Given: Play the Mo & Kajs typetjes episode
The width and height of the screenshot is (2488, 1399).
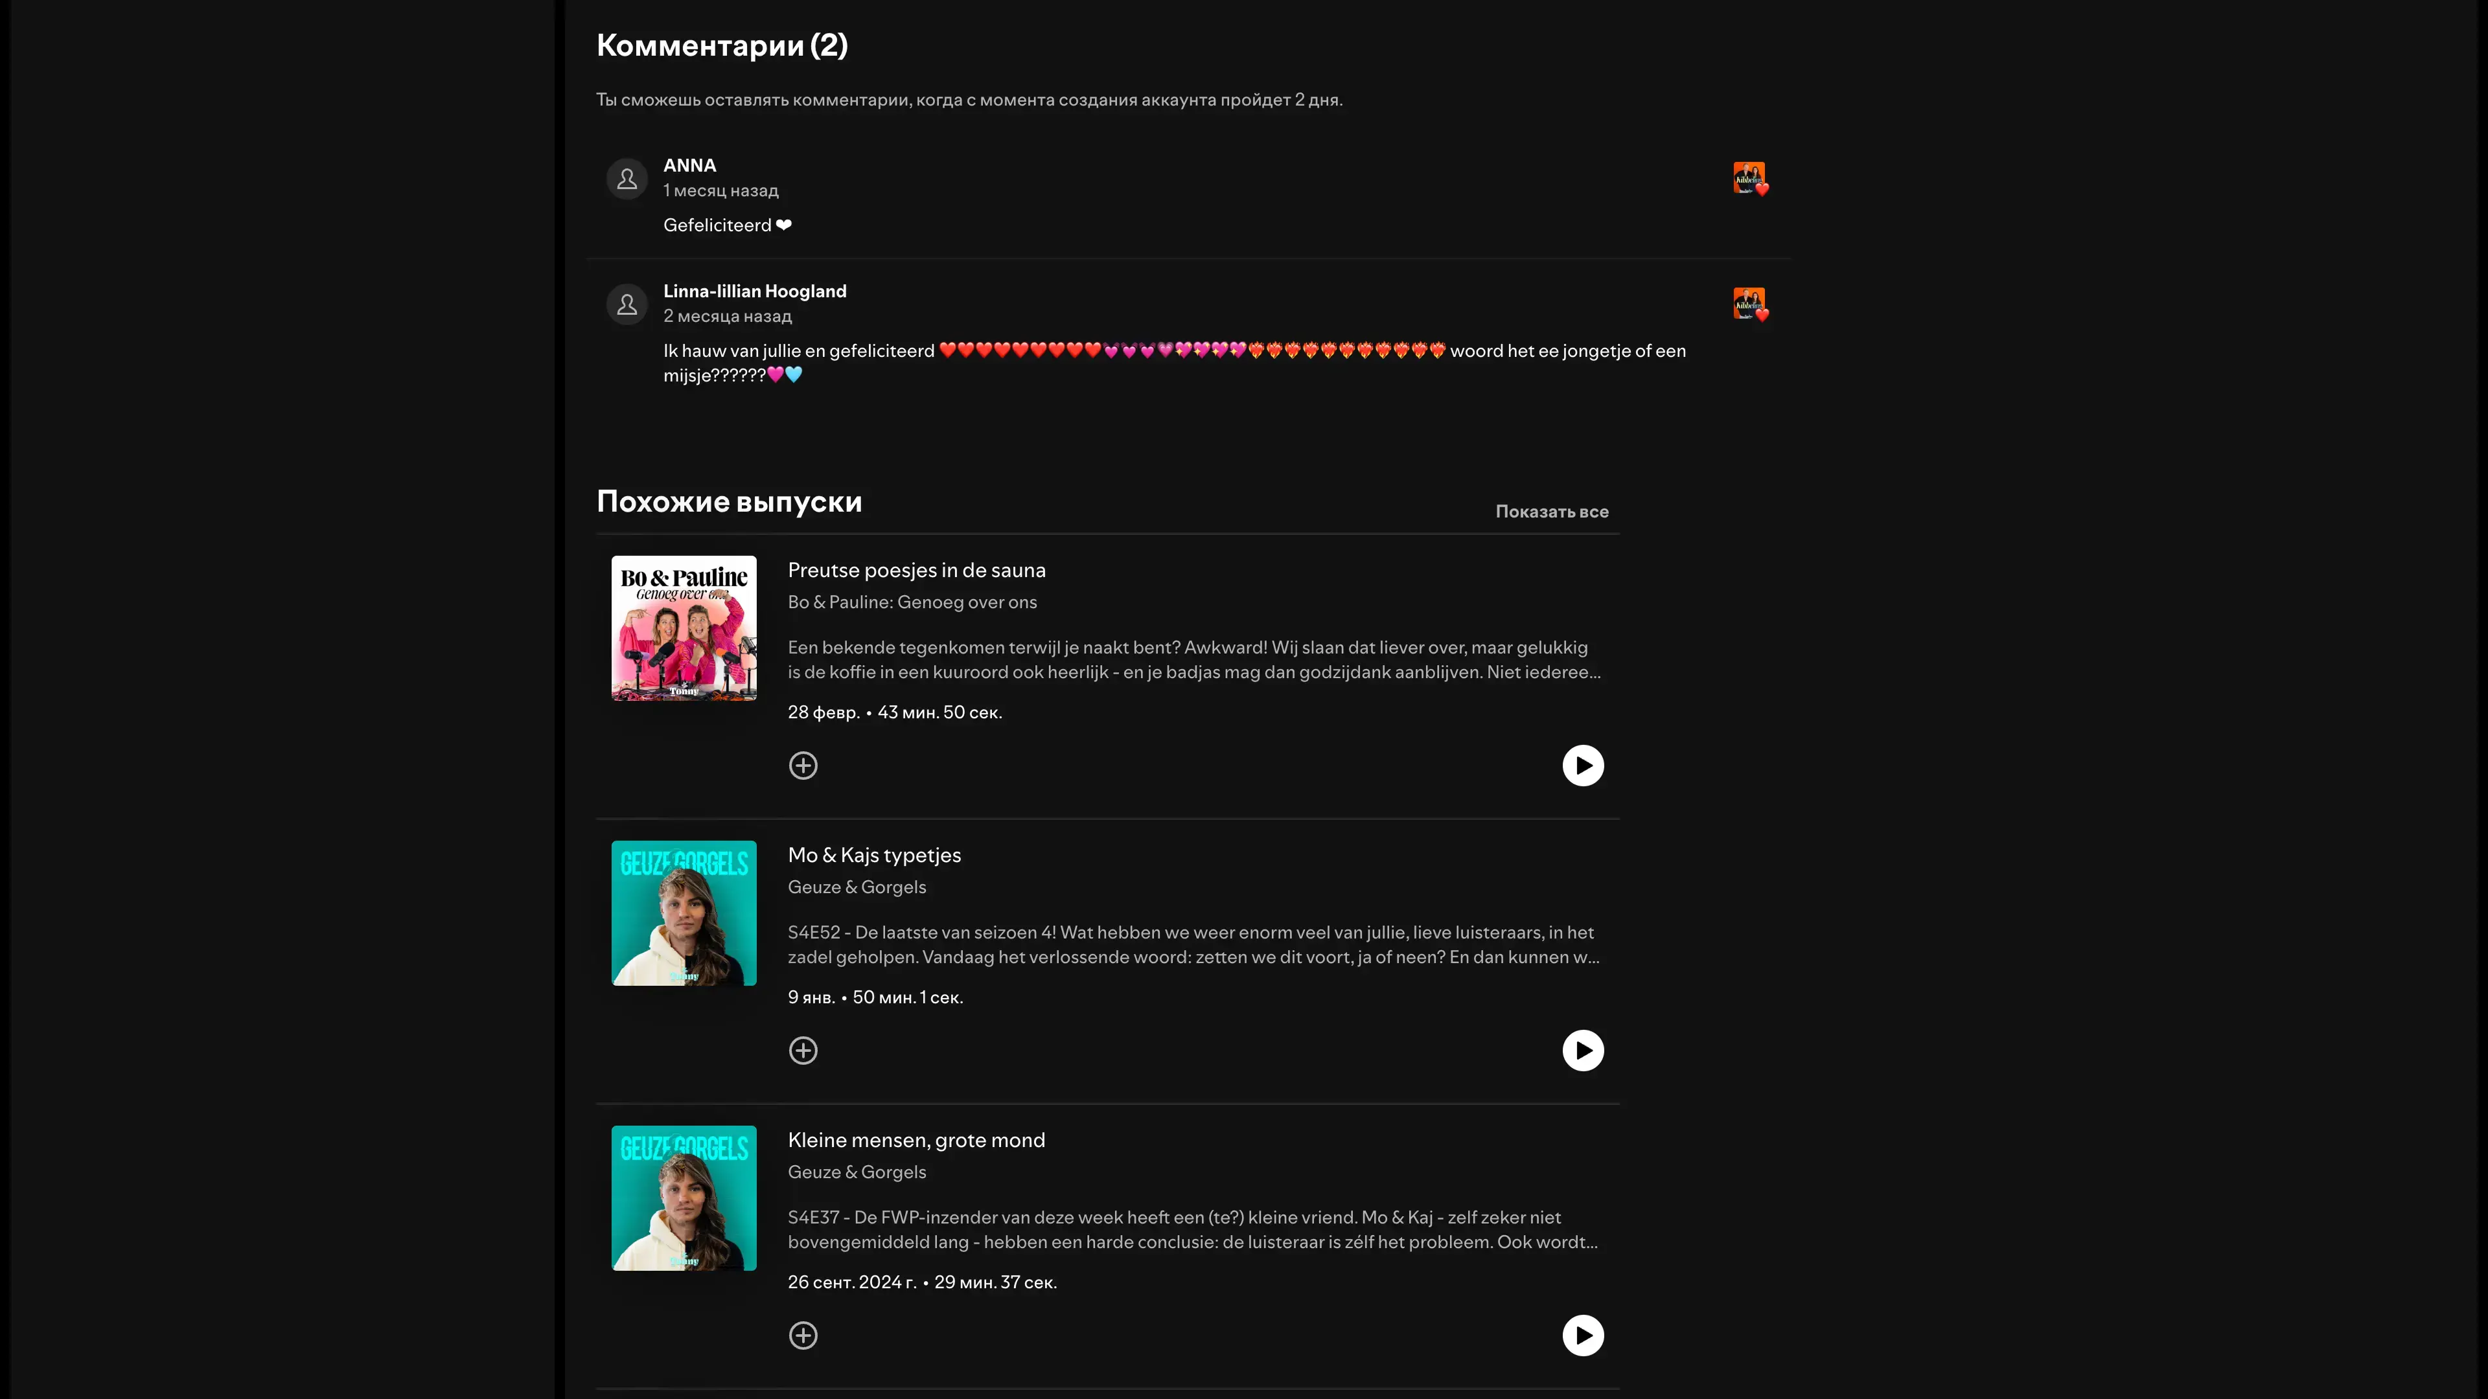Looking at the screenshot, I should coord(1583,1051).
